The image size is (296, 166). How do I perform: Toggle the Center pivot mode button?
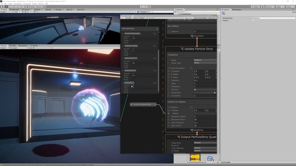[x=32, y=6]
